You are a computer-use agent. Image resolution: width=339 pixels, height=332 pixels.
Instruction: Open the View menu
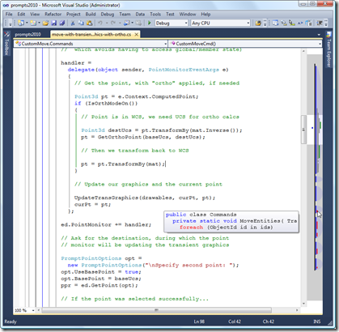35,14
